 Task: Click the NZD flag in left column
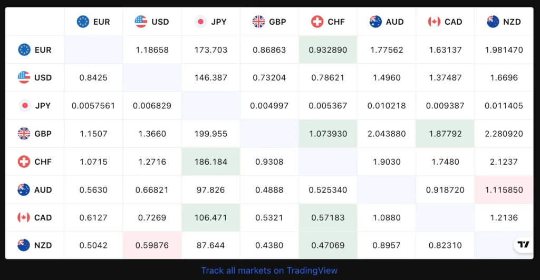click(24, 245)
